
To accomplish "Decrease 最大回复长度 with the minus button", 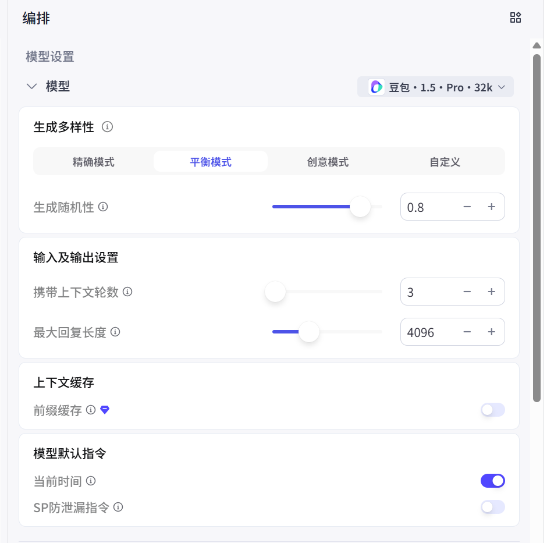I will (x=467, y=332).
